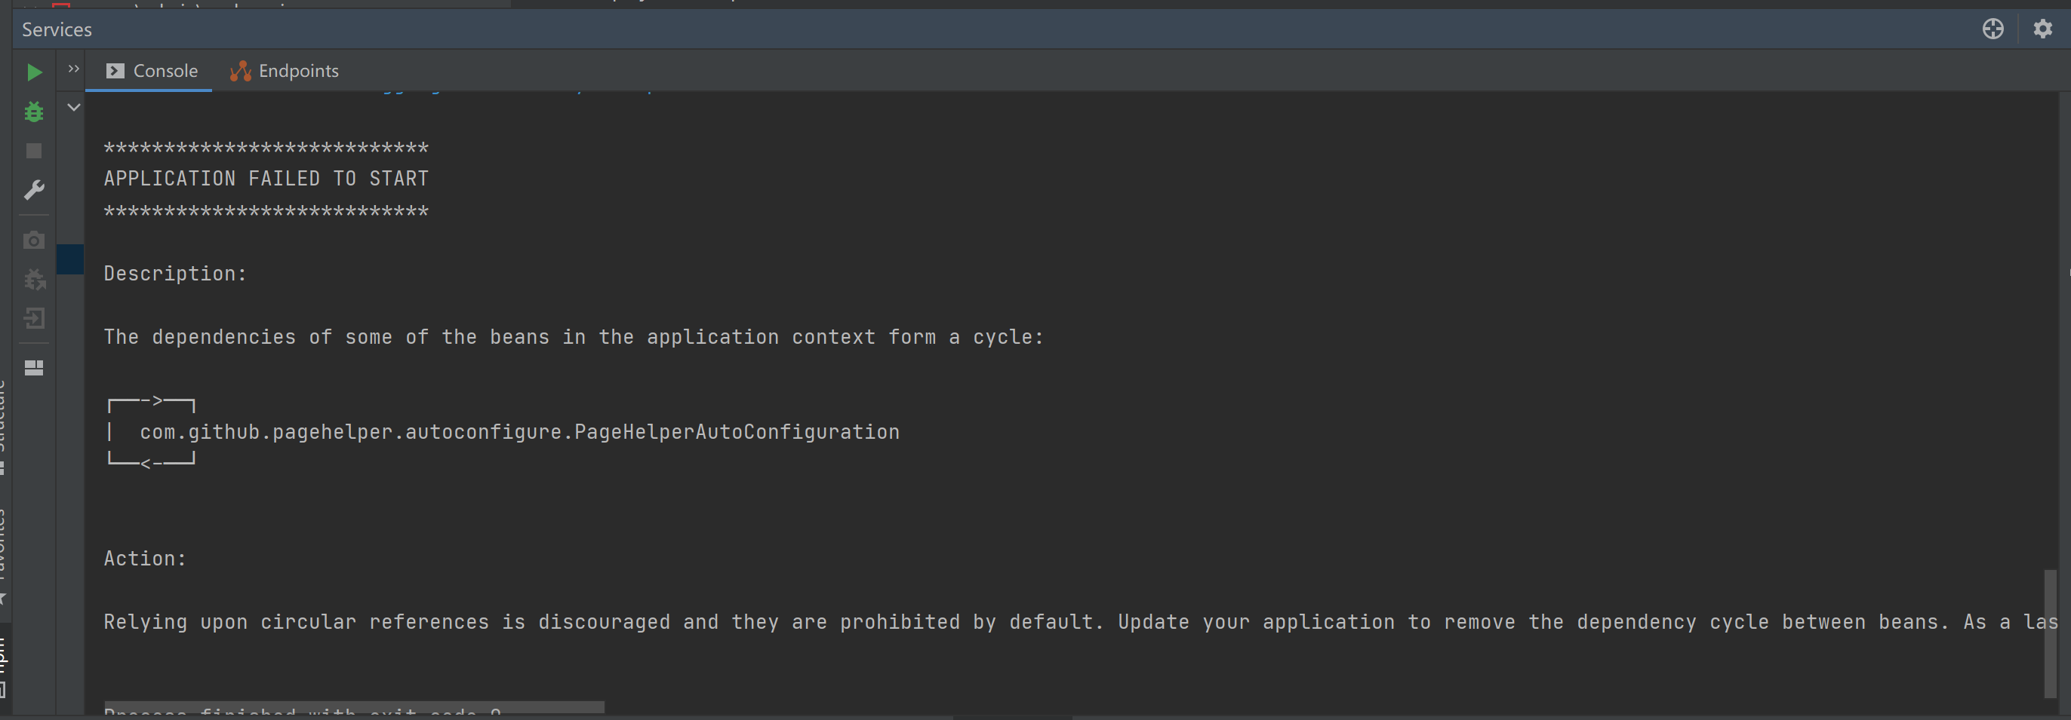Switch to the Endpoints tab
The width and height of the screenshot is (2071, 720).
(285, 71)
